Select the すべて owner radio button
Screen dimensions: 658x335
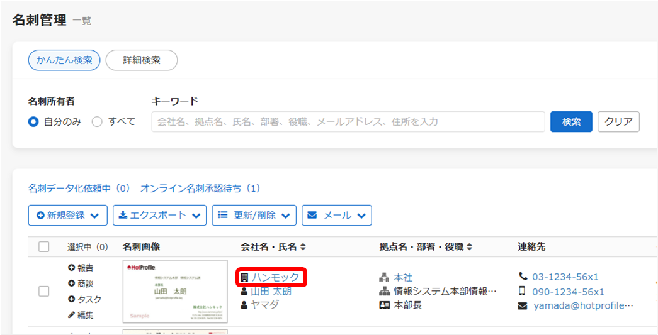pos(97,122)
